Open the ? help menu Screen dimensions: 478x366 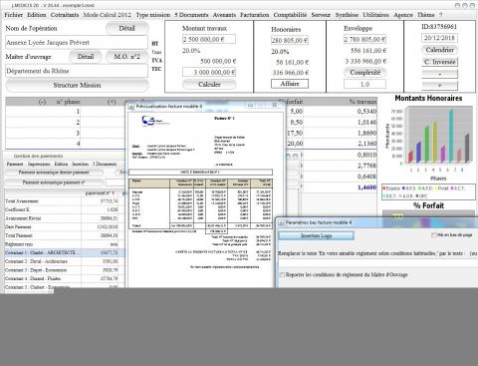coord(440,15)
